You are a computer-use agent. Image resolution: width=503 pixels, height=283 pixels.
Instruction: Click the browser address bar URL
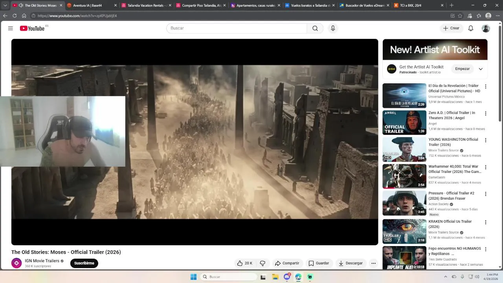point(77,16)
